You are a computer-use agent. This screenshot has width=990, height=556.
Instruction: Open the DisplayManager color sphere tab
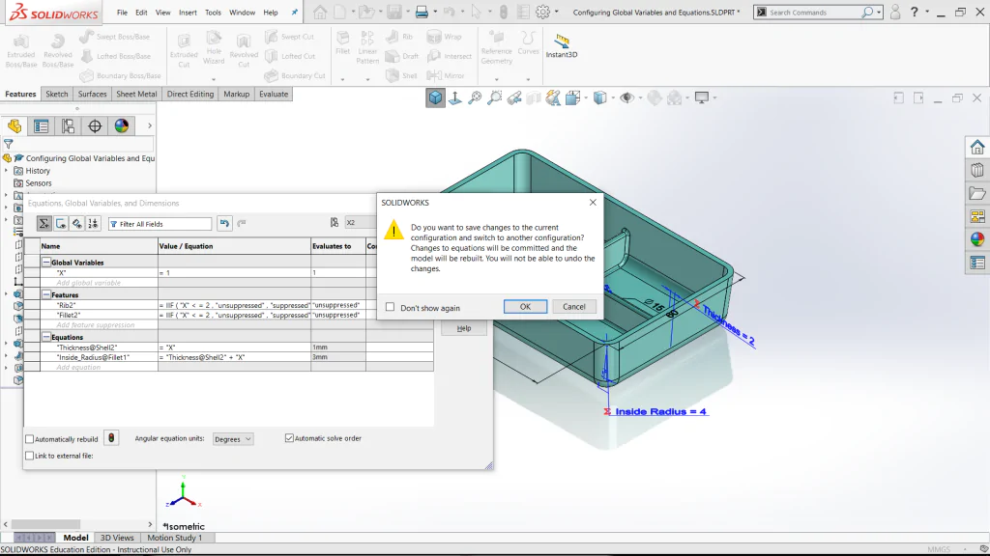click(121, 126)
